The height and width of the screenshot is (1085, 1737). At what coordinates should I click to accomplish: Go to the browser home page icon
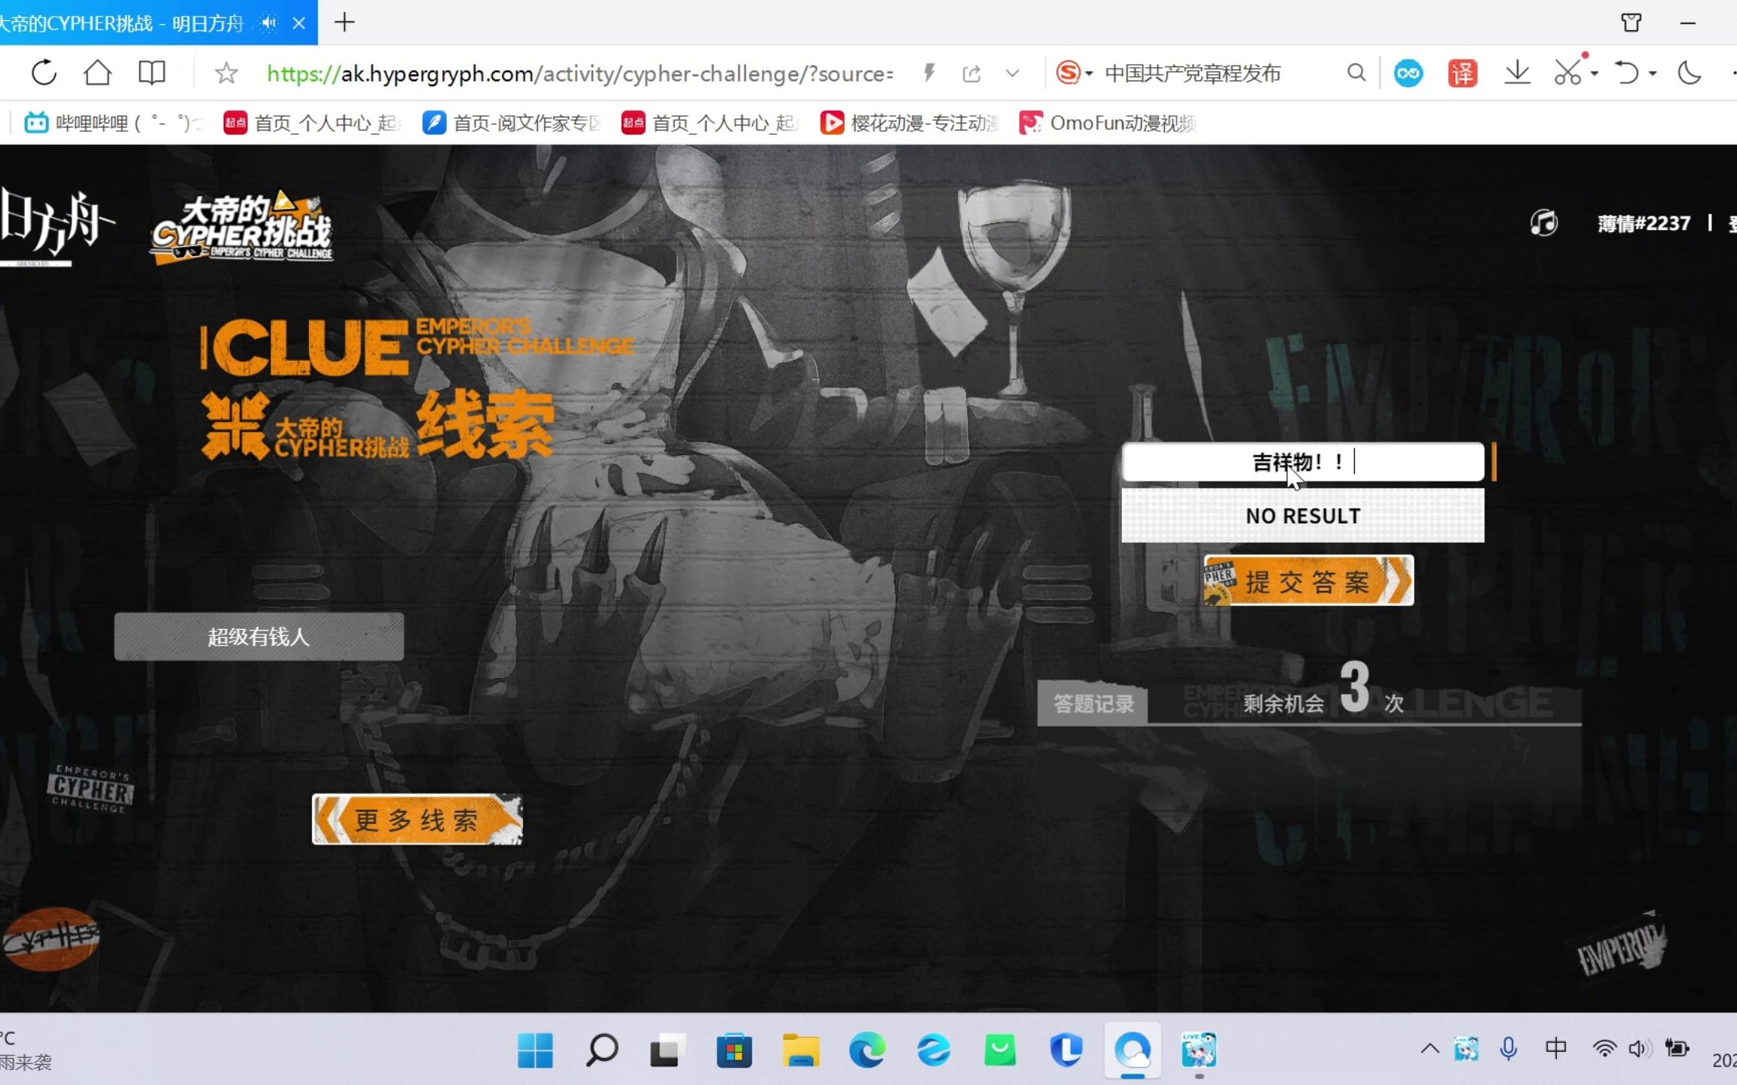coord(97,73)
